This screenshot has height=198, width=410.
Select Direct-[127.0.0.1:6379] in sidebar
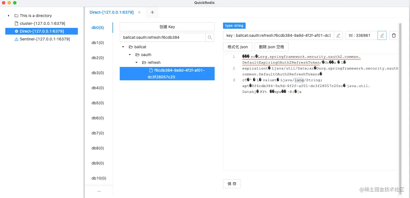point(42,31)
